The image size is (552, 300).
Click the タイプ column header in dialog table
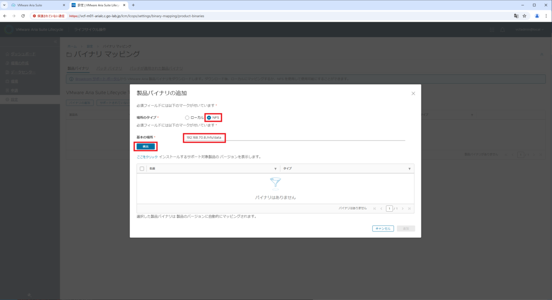pyautogui.click(x=287, y=169)
